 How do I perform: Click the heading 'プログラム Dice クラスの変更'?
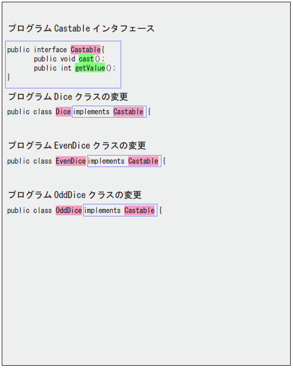tap(68, 96)
